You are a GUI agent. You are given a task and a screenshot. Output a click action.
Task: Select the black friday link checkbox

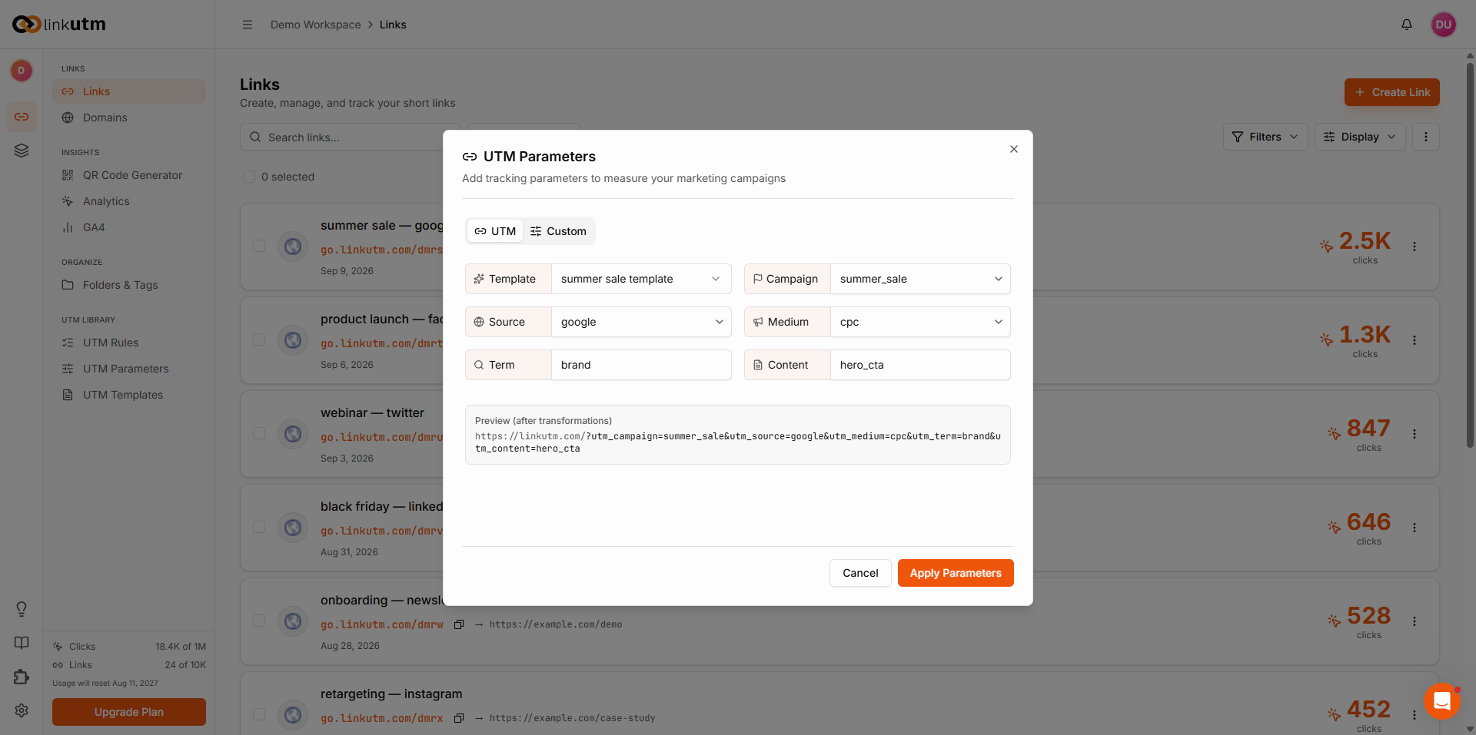pos(259,528)
